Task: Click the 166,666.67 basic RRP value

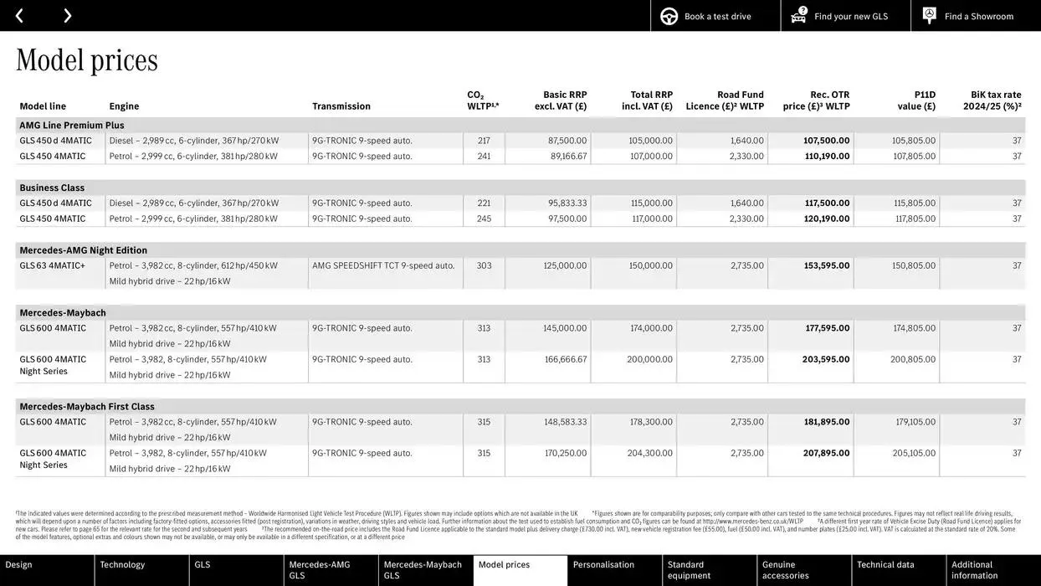Action: [566, 360]
